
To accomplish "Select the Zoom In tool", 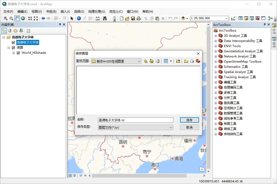I will [x=5, y=18].
